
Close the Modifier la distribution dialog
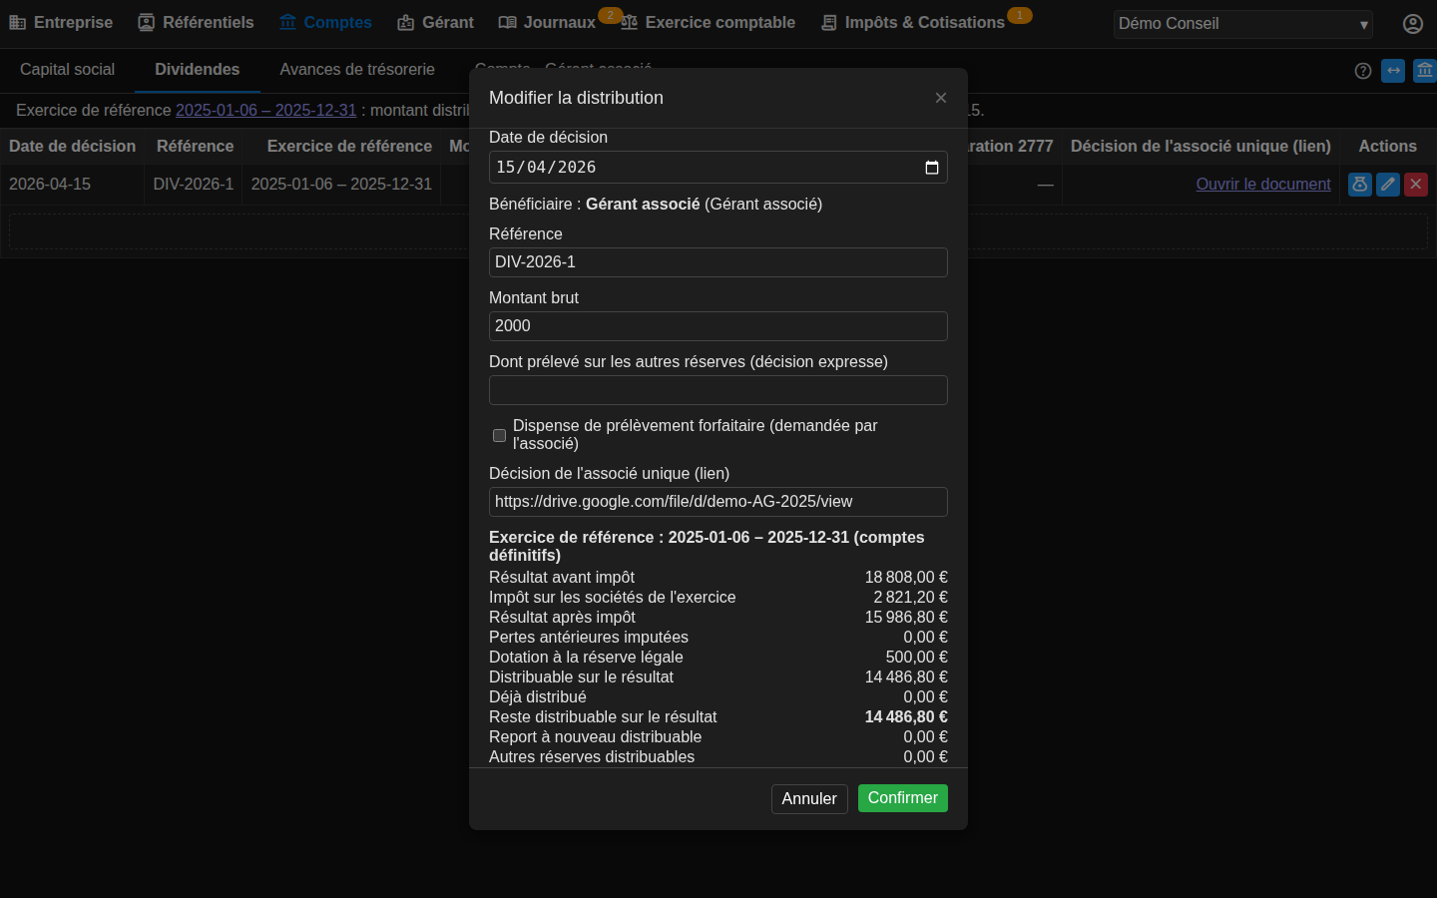[x=941, y=98]
